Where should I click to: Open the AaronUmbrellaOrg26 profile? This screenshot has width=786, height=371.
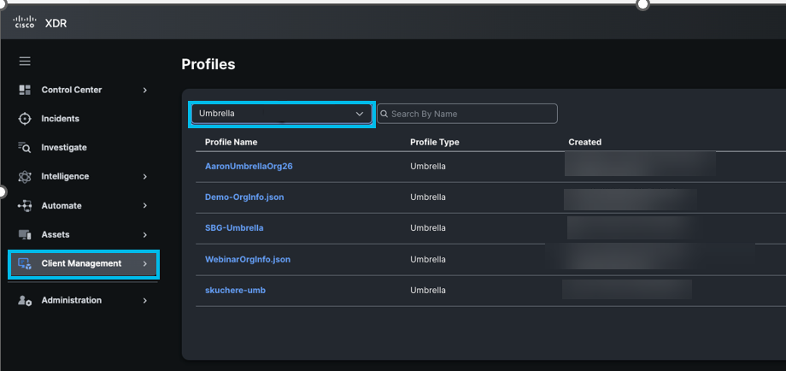pos(249,167)
